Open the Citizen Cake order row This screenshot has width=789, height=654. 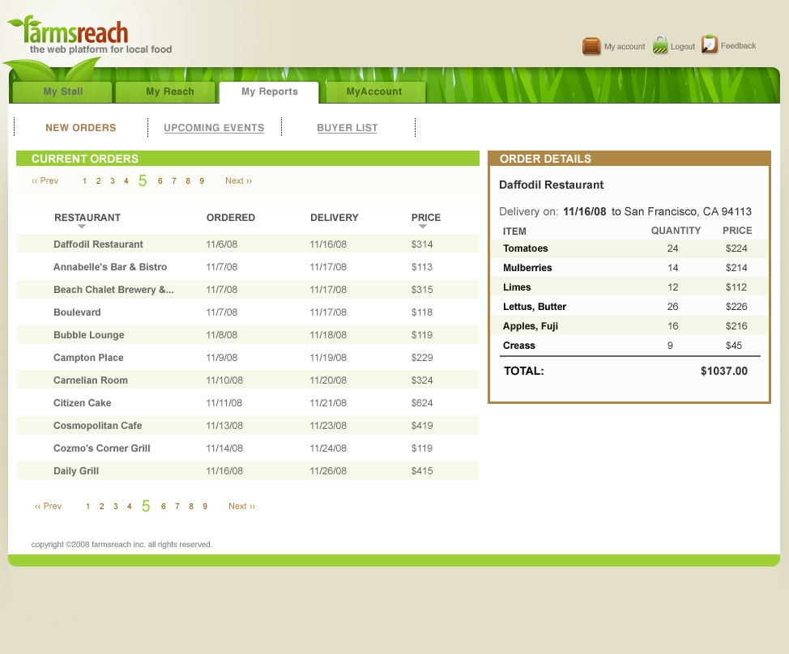click(x=83, y=403)
